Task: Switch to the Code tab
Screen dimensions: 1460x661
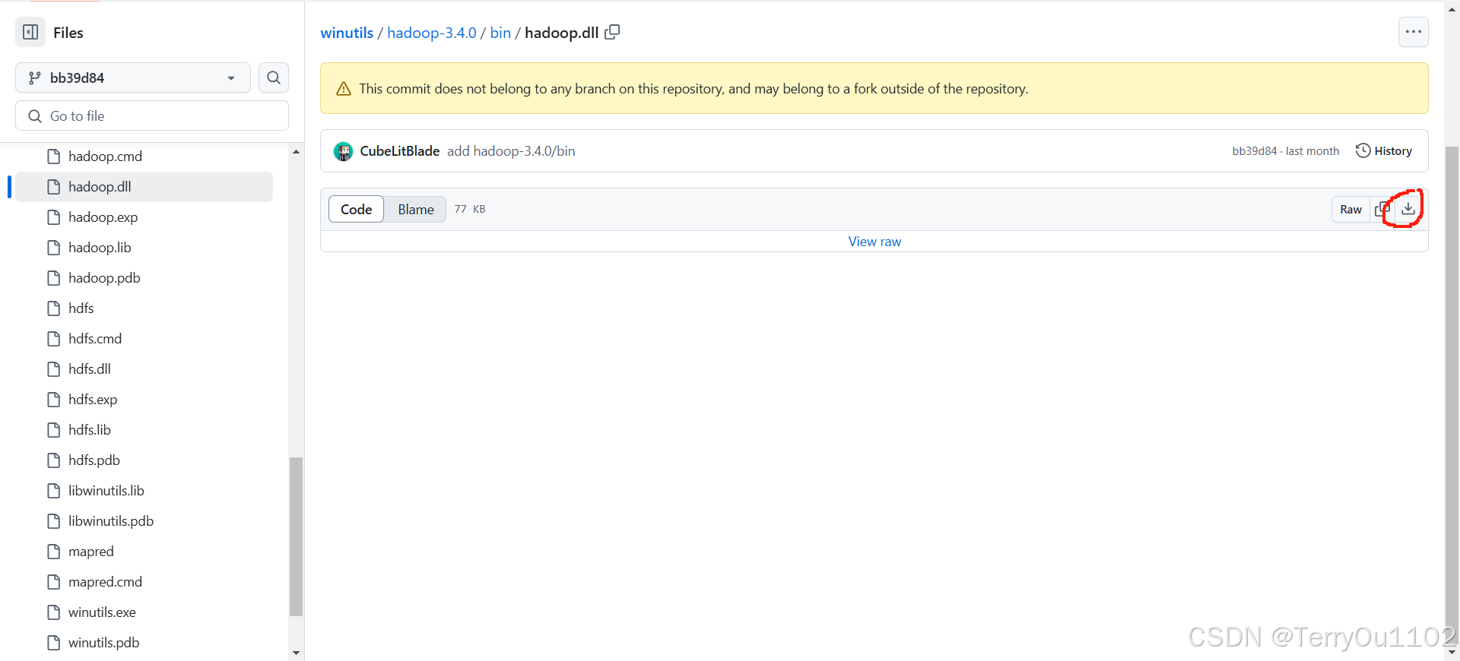Action: click(357, 209)
